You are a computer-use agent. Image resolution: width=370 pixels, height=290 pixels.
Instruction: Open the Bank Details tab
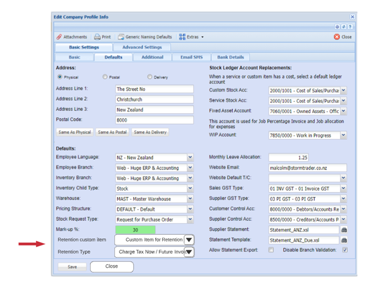(x=231, y=57)
